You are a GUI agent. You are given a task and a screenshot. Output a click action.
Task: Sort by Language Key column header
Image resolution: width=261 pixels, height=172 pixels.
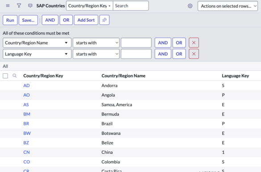(x=236, y=76)
